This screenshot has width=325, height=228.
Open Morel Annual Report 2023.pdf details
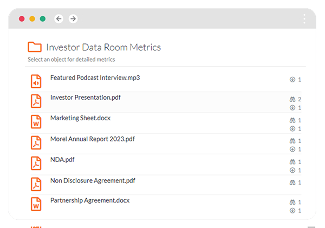(92, 139)
